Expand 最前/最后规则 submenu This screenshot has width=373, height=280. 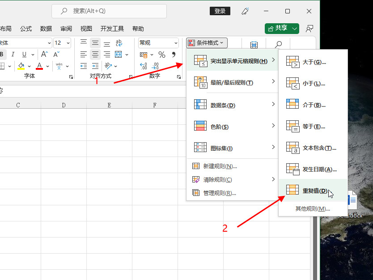[233, 82]
